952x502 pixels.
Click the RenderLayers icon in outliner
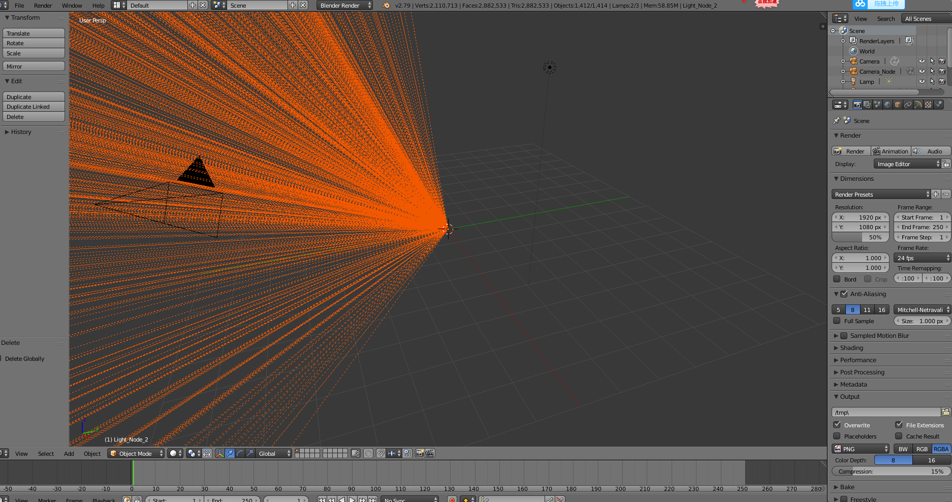pyautogui.click(x=853, y=41)
